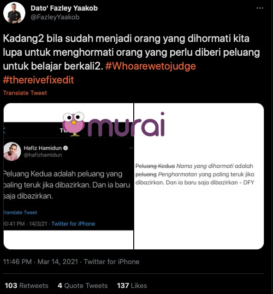This screenshot has width=273, height=294.
Task: Click the verified badge beside Hafiz Hamidun
Action: (65, 148)
